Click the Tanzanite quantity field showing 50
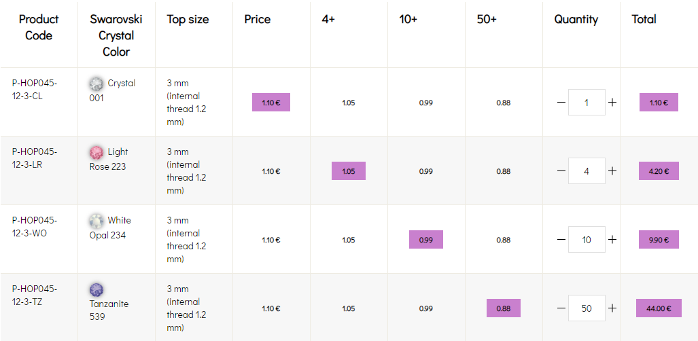 587,308
